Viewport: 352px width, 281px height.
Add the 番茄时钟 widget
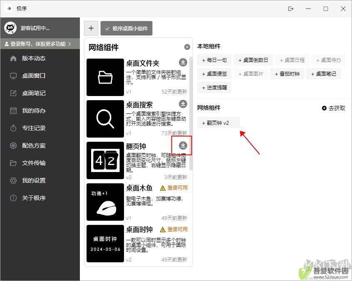coord(287,74)
